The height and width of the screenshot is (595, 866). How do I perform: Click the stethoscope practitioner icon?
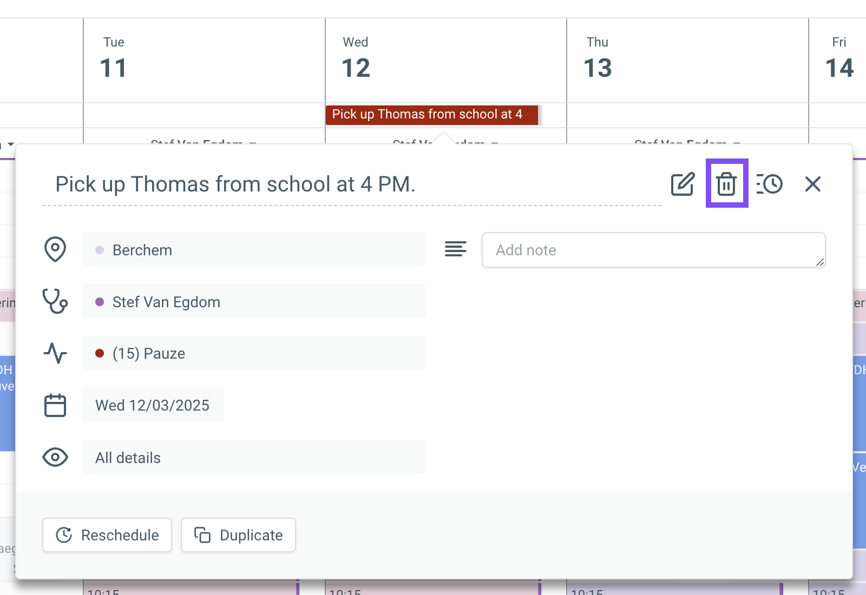pos(55,301)
